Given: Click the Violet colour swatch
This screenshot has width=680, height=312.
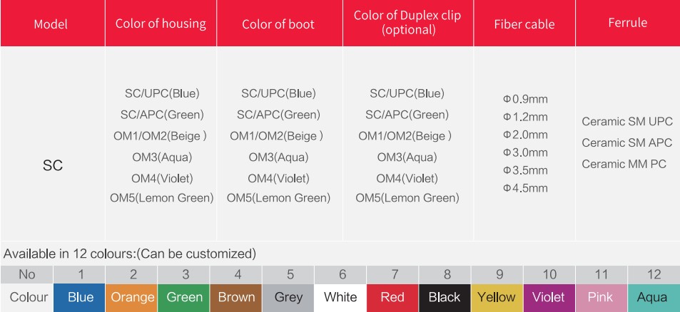Looking at the screenshot, I should click(x=549, y=298).
